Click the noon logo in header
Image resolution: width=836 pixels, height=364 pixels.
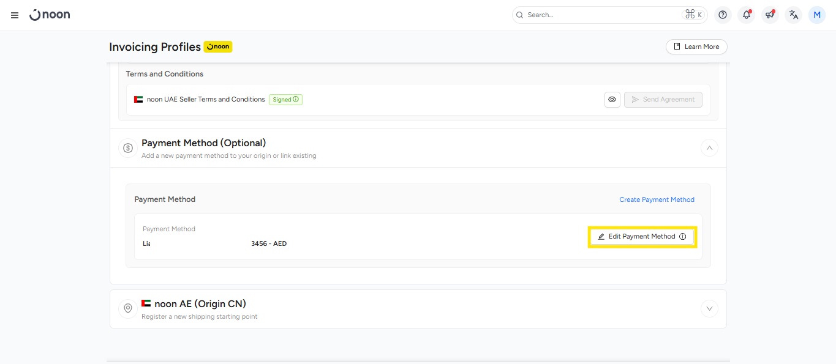(50, 15)
